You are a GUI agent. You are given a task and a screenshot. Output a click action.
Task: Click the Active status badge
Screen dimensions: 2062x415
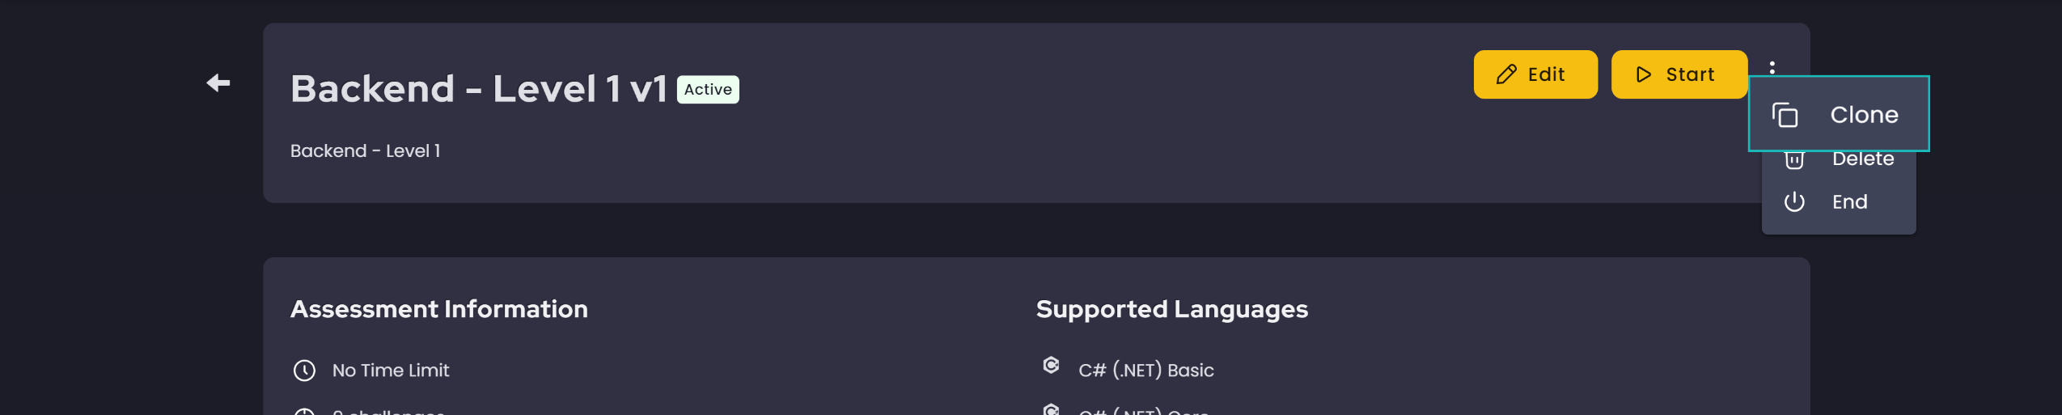pos(708,89)
